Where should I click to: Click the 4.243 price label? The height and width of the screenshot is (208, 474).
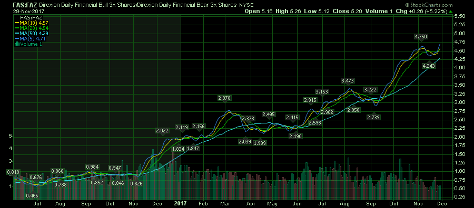pos(429,66)
